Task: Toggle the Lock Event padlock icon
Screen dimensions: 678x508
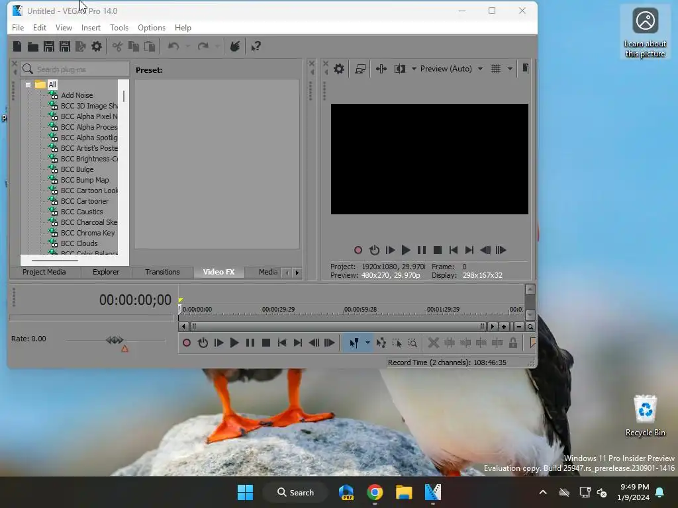Action: click(x=513, y=343)
